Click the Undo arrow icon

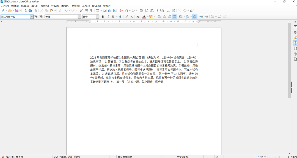coord(66,11)
